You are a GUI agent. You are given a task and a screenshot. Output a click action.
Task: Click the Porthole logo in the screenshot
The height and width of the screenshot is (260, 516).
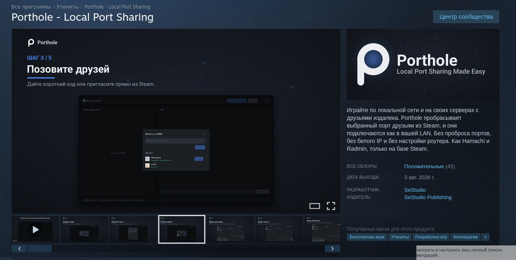tap(43, 43)
